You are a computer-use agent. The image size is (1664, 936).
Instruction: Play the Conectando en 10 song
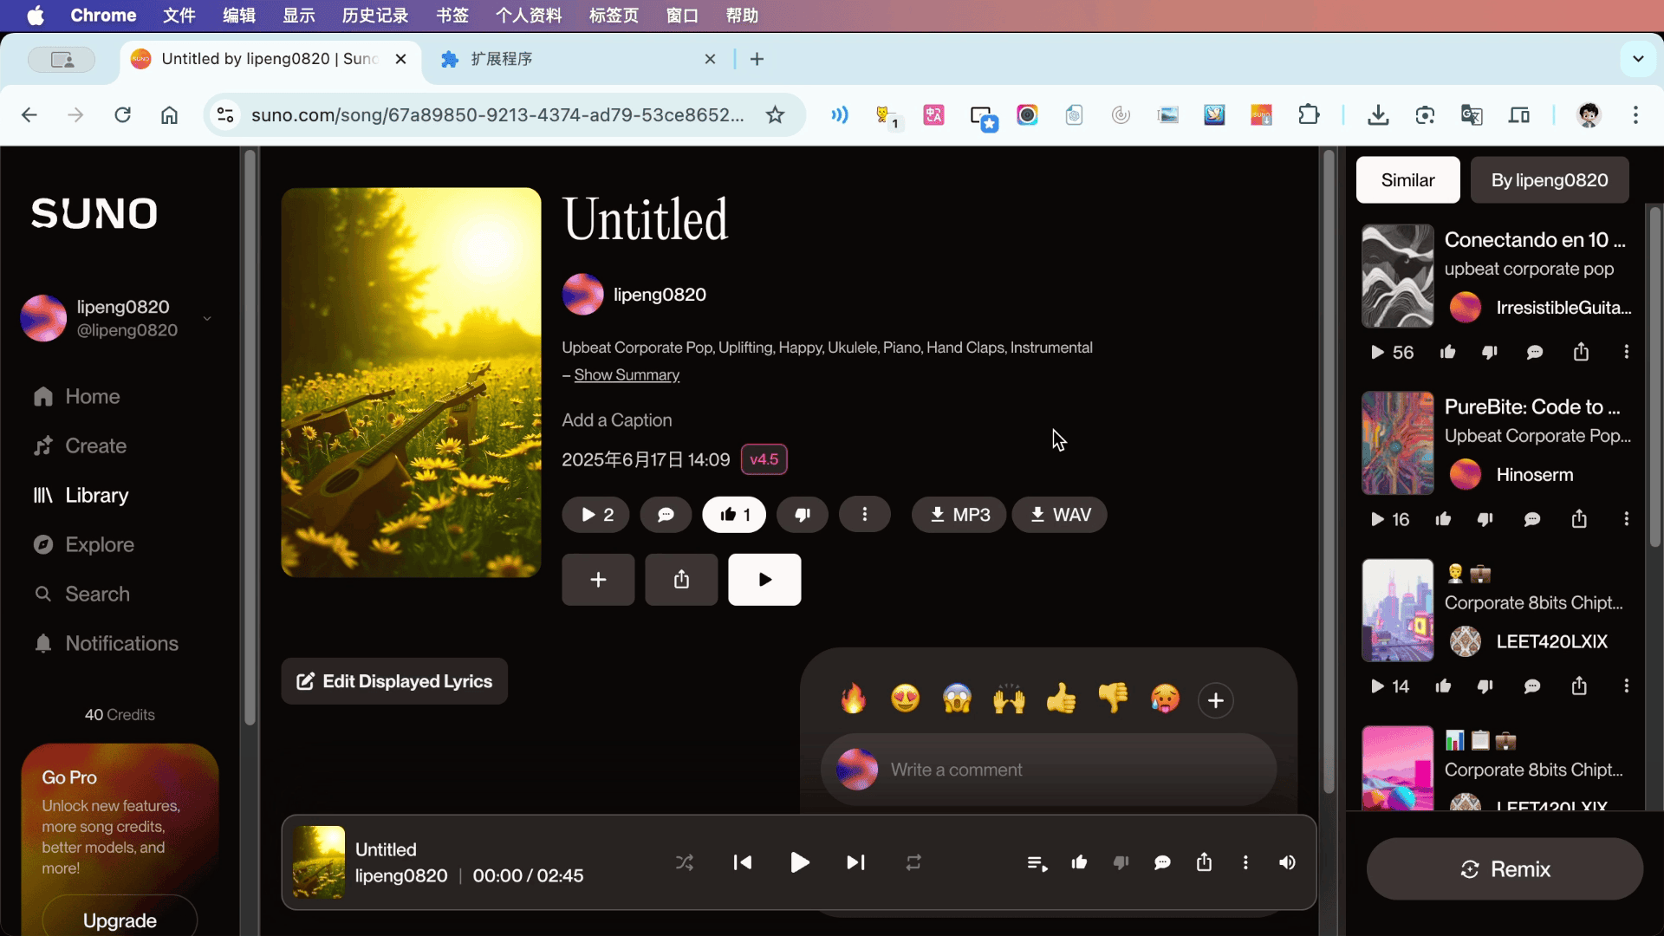[x=1377, y=352]
